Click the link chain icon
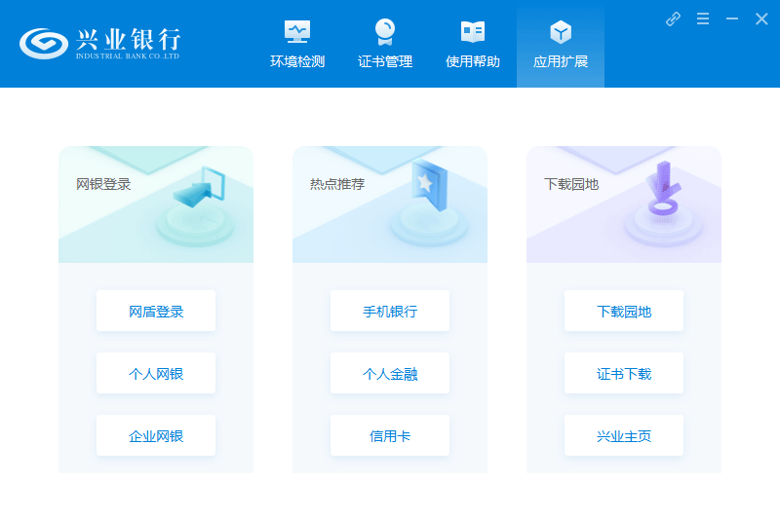 click(673, 19)
